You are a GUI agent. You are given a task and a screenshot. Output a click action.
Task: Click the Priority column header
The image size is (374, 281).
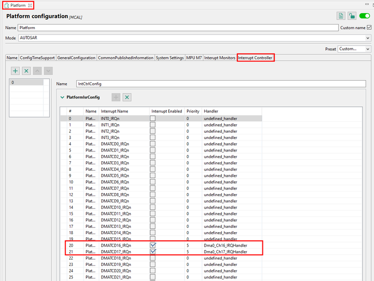(x=193, y=111)
